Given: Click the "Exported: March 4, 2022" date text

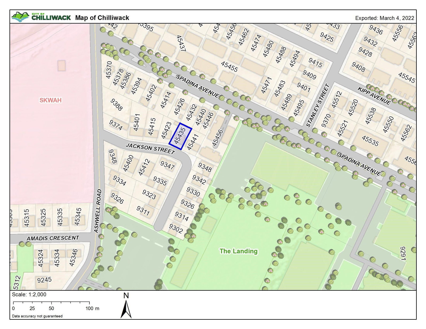Looking at the screenshot, I should (385, 18).
